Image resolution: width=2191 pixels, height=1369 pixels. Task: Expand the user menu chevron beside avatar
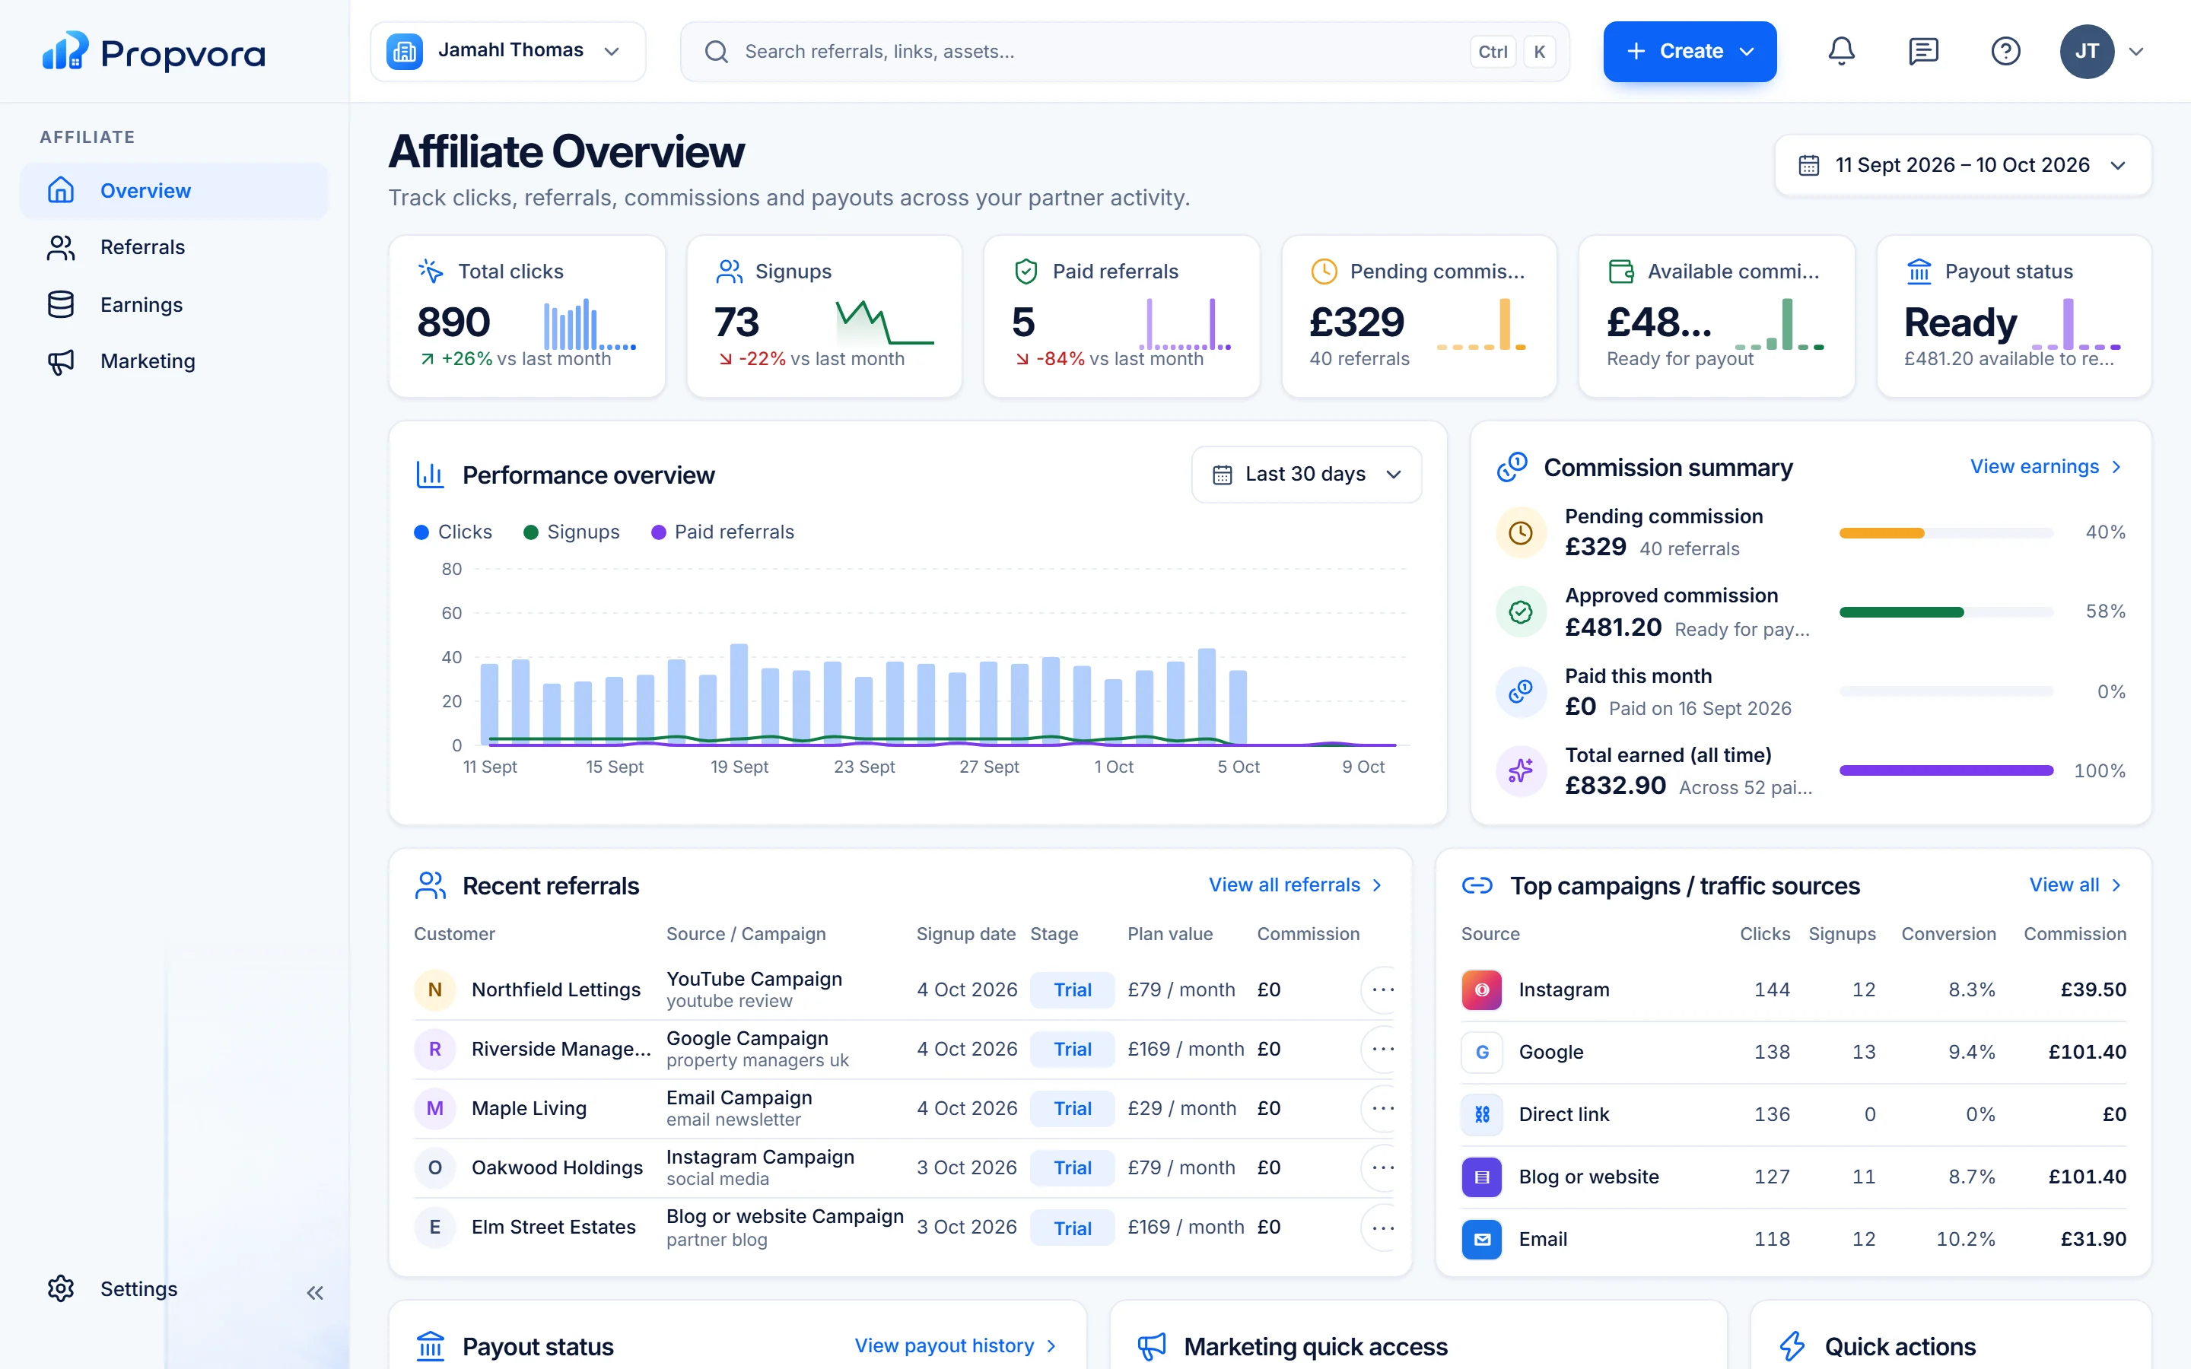[2137, 52]
